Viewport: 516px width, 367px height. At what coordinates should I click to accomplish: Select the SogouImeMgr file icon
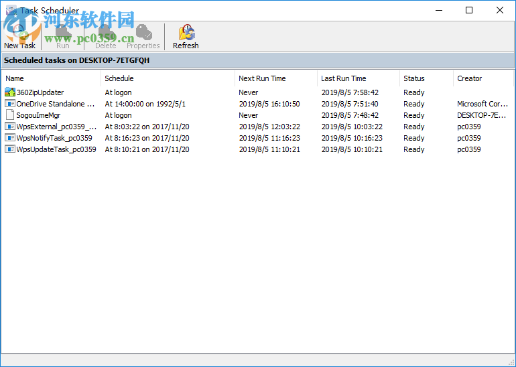pyautogui.click(x=10, y=115)
